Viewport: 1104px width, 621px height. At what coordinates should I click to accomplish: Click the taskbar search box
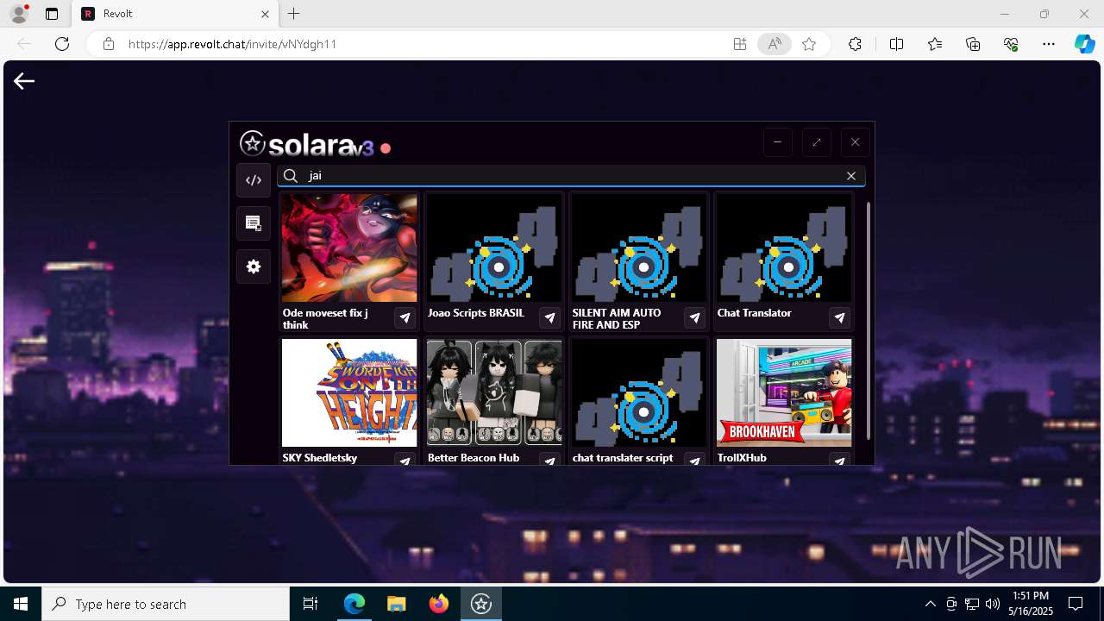(166, 604)
